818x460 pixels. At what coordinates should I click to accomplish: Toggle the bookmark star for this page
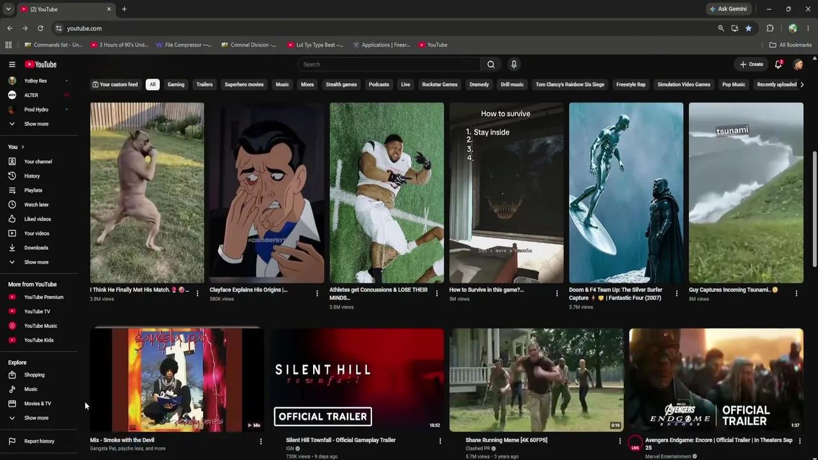click(x=748, y=28)
